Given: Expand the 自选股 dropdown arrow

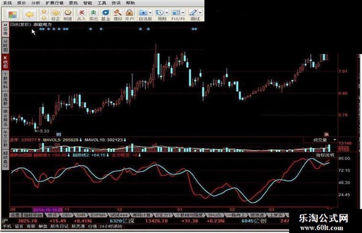Looking at the screenshot, I should (x=151, y=13).
